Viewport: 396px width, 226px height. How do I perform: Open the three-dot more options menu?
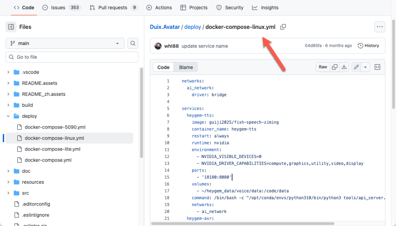[379, 27]
